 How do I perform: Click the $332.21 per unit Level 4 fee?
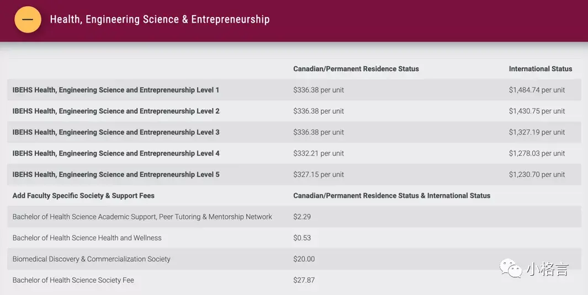(x=319, y=153)
